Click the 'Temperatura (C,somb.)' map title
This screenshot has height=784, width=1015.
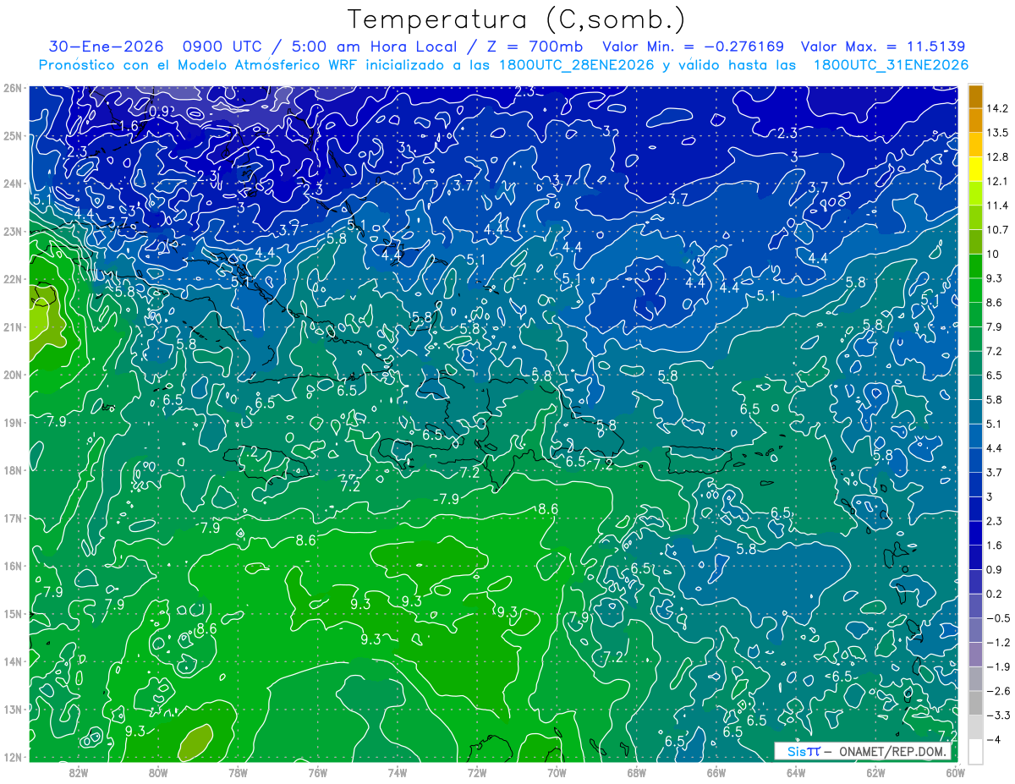pos(518,19)
